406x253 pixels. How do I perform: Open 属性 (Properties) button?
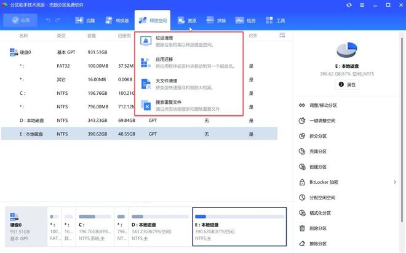tap(347, 84)
